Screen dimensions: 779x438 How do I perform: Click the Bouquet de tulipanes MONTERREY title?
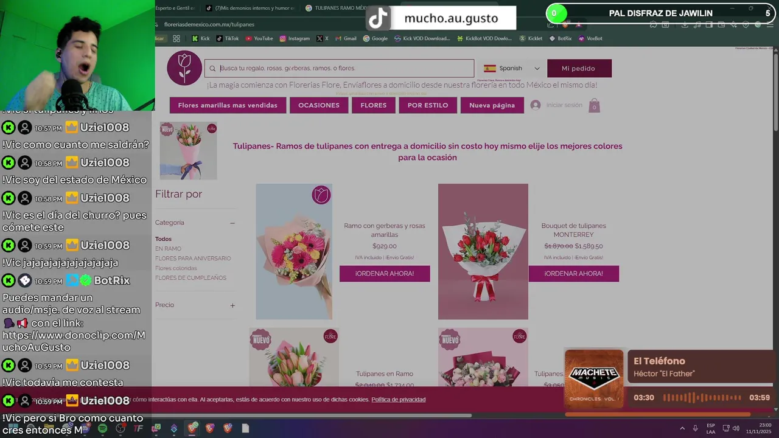point(574,230)
